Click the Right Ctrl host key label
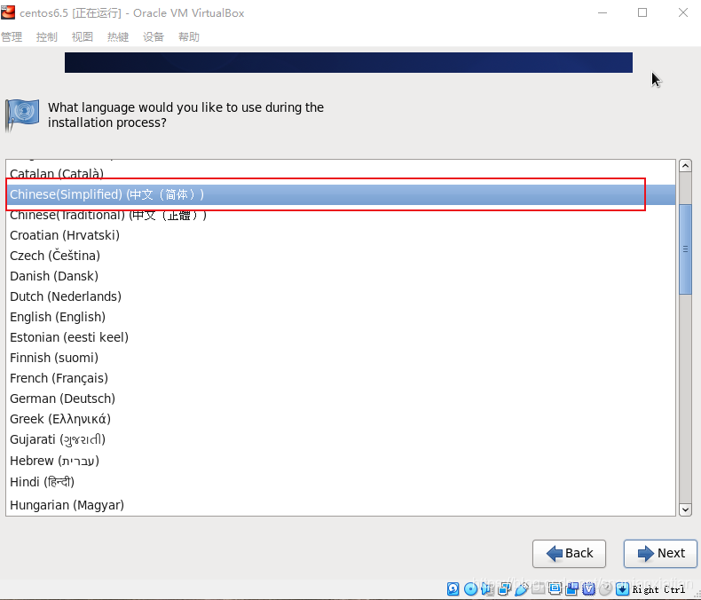The image size is (701, 600). pos(658,589)
